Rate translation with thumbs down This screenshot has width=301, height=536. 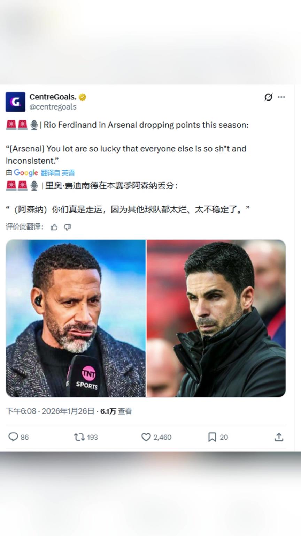point(68,227)
